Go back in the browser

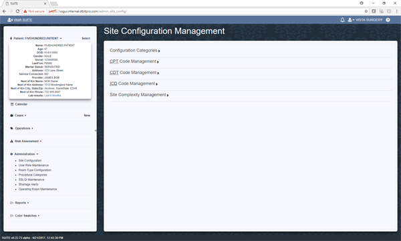coord(4,11)
